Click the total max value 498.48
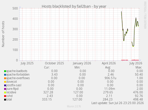148x110 pixels. point(138,99)
